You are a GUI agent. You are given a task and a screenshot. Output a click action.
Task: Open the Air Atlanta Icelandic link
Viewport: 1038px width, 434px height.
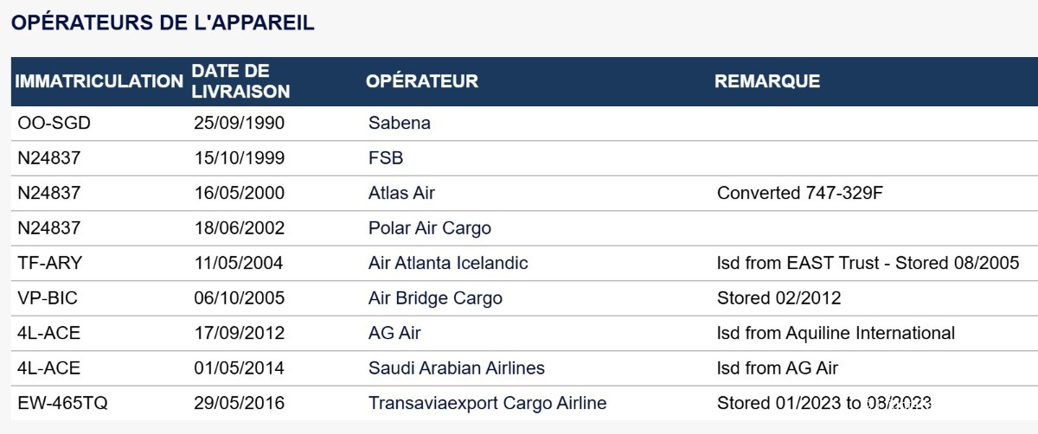tap(448, 263)
